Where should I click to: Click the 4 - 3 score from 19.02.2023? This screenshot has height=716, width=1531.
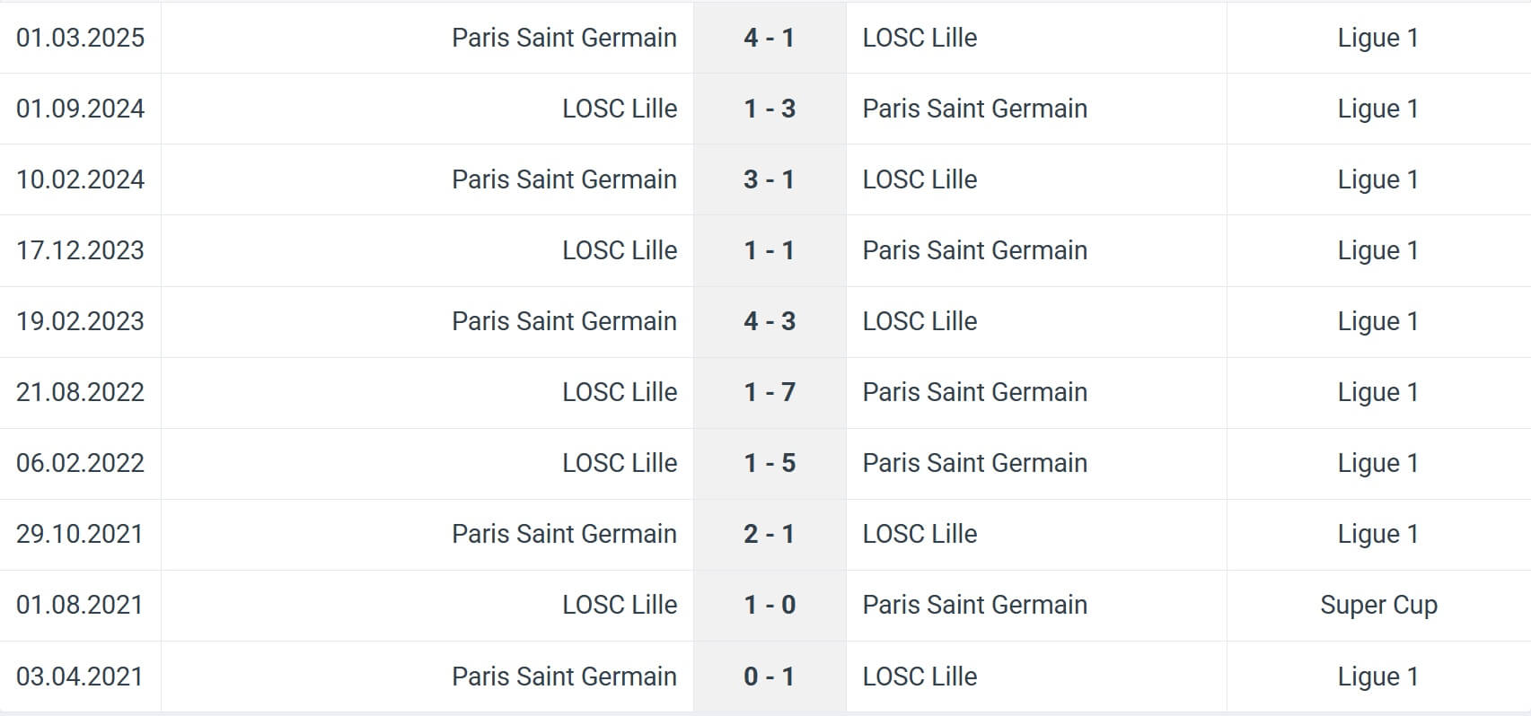769,321
